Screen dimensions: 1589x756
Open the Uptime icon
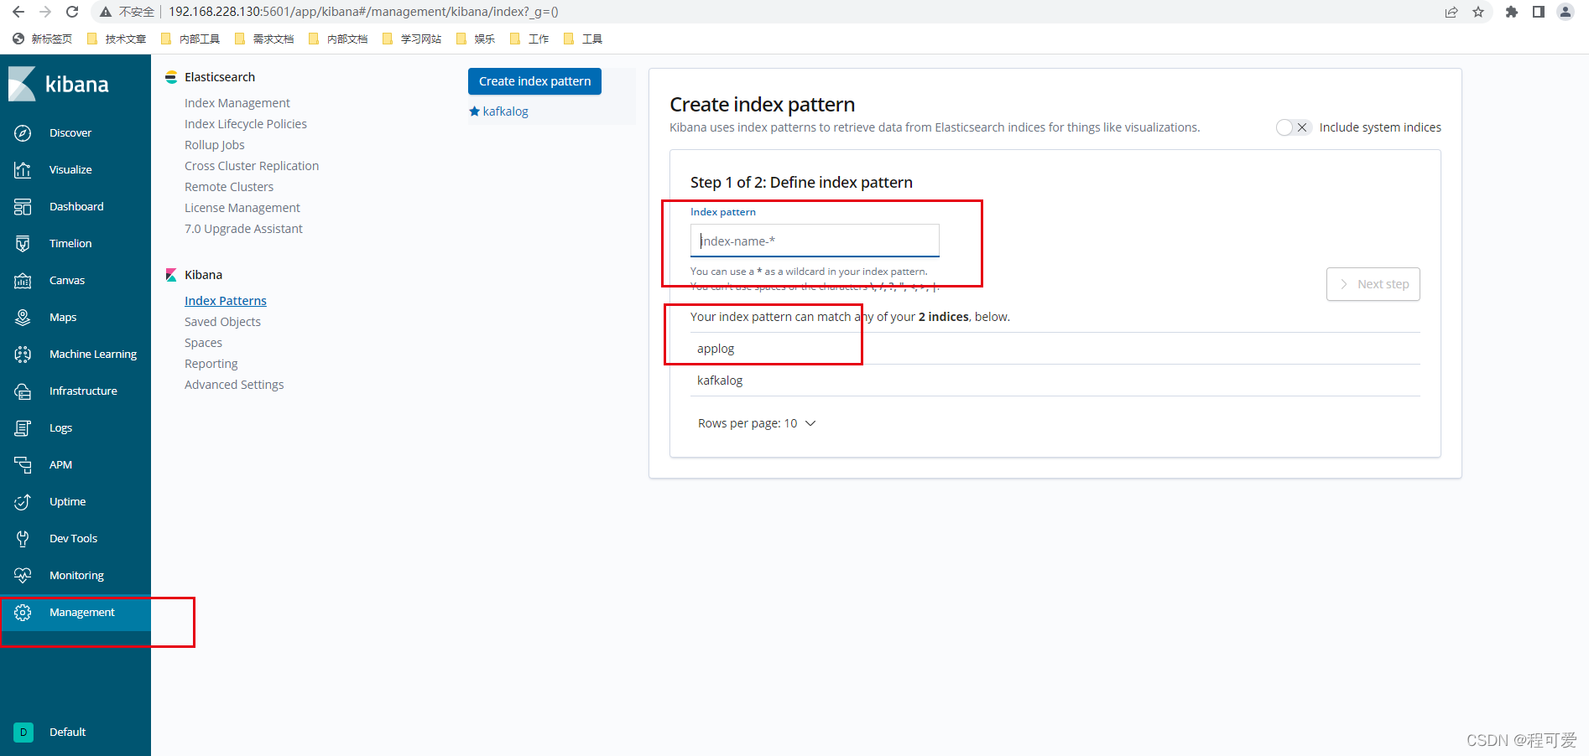click(x=23, y=502)
